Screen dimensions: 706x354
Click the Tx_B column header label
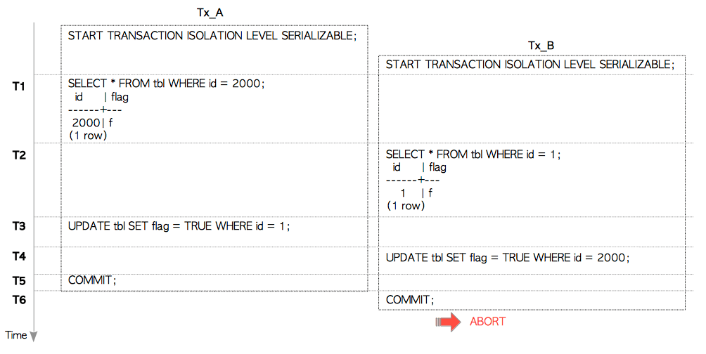coord(541,46)
